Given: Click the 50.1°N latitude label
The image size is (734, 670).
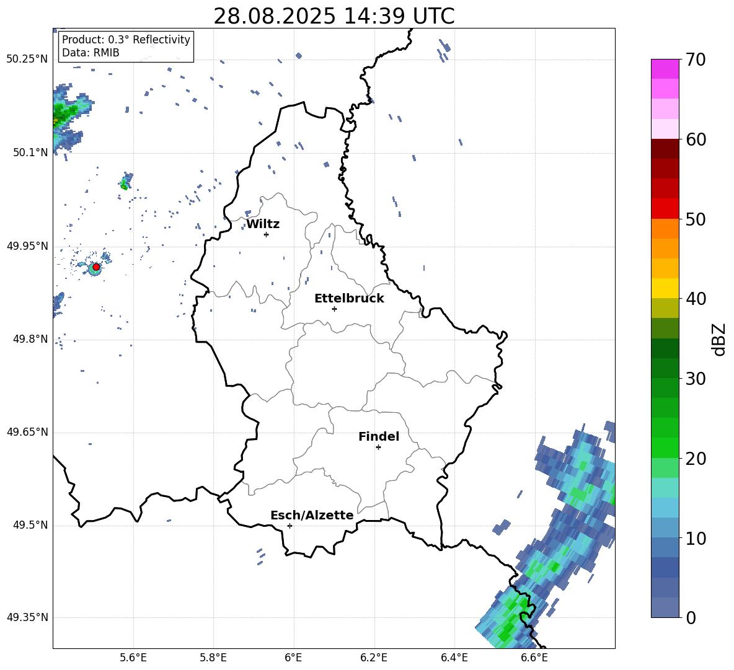Looking at the screenshot, I should 30,152.
